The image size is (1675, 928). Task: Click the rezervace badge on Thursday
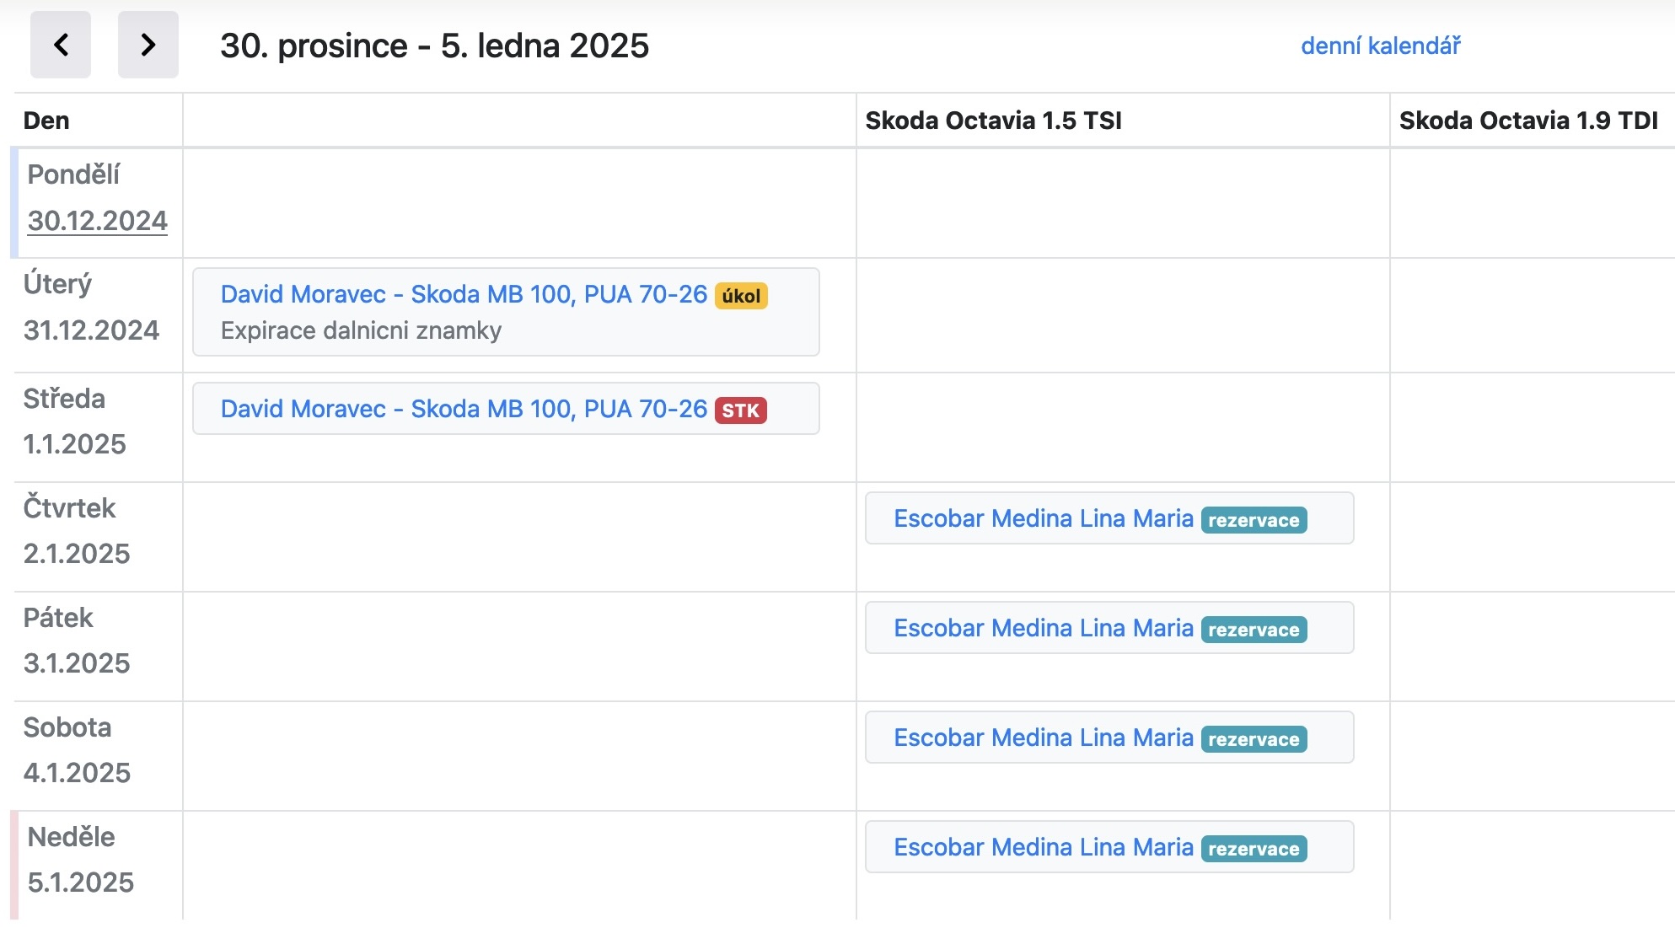(x=1254, y=520)
